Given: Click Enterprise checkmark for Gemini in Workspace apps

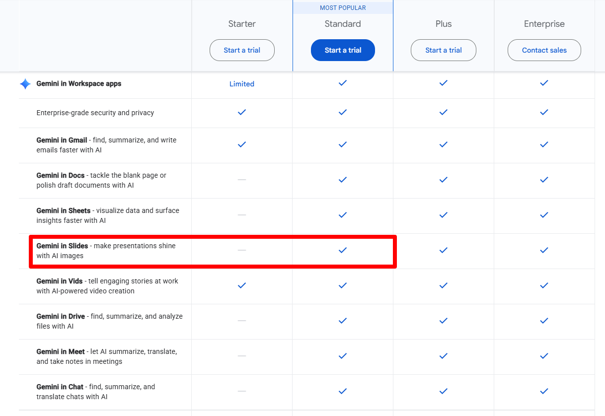Looking at the screenshot, I should click(x=544, y=83).
